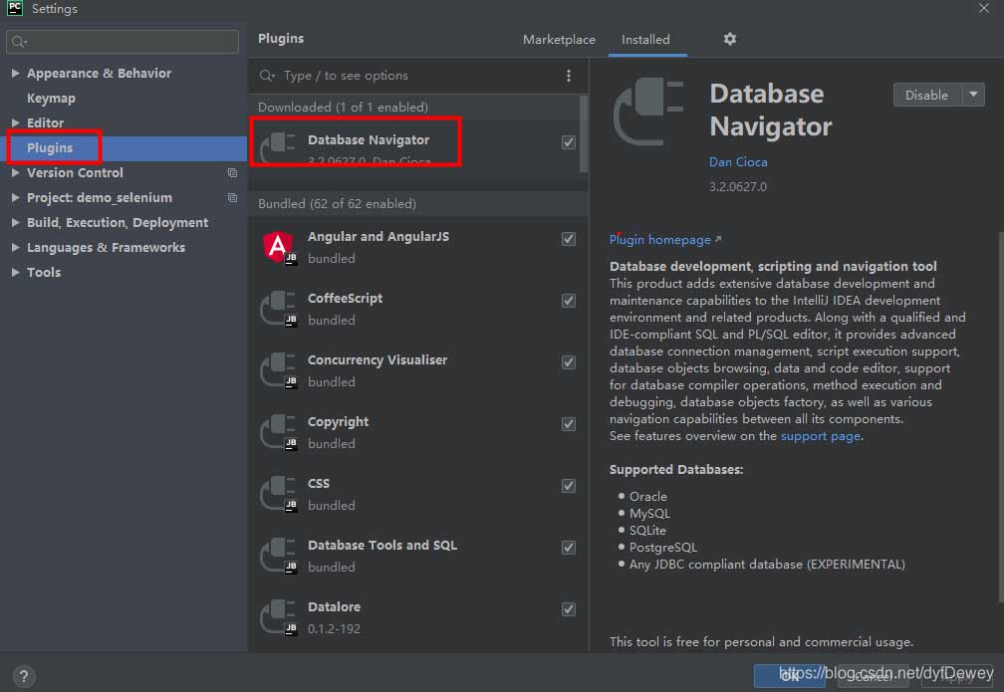Open the three-dot plugin search options menu
Viewport: 1004px width, 692px height.
point(569,76)
